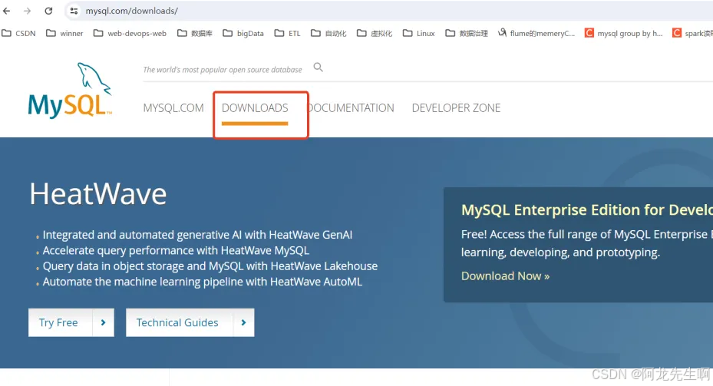The width and height of the screenshot is (713, 386).
Task: Expand the bigData bookmark folder
Action: 243,33
